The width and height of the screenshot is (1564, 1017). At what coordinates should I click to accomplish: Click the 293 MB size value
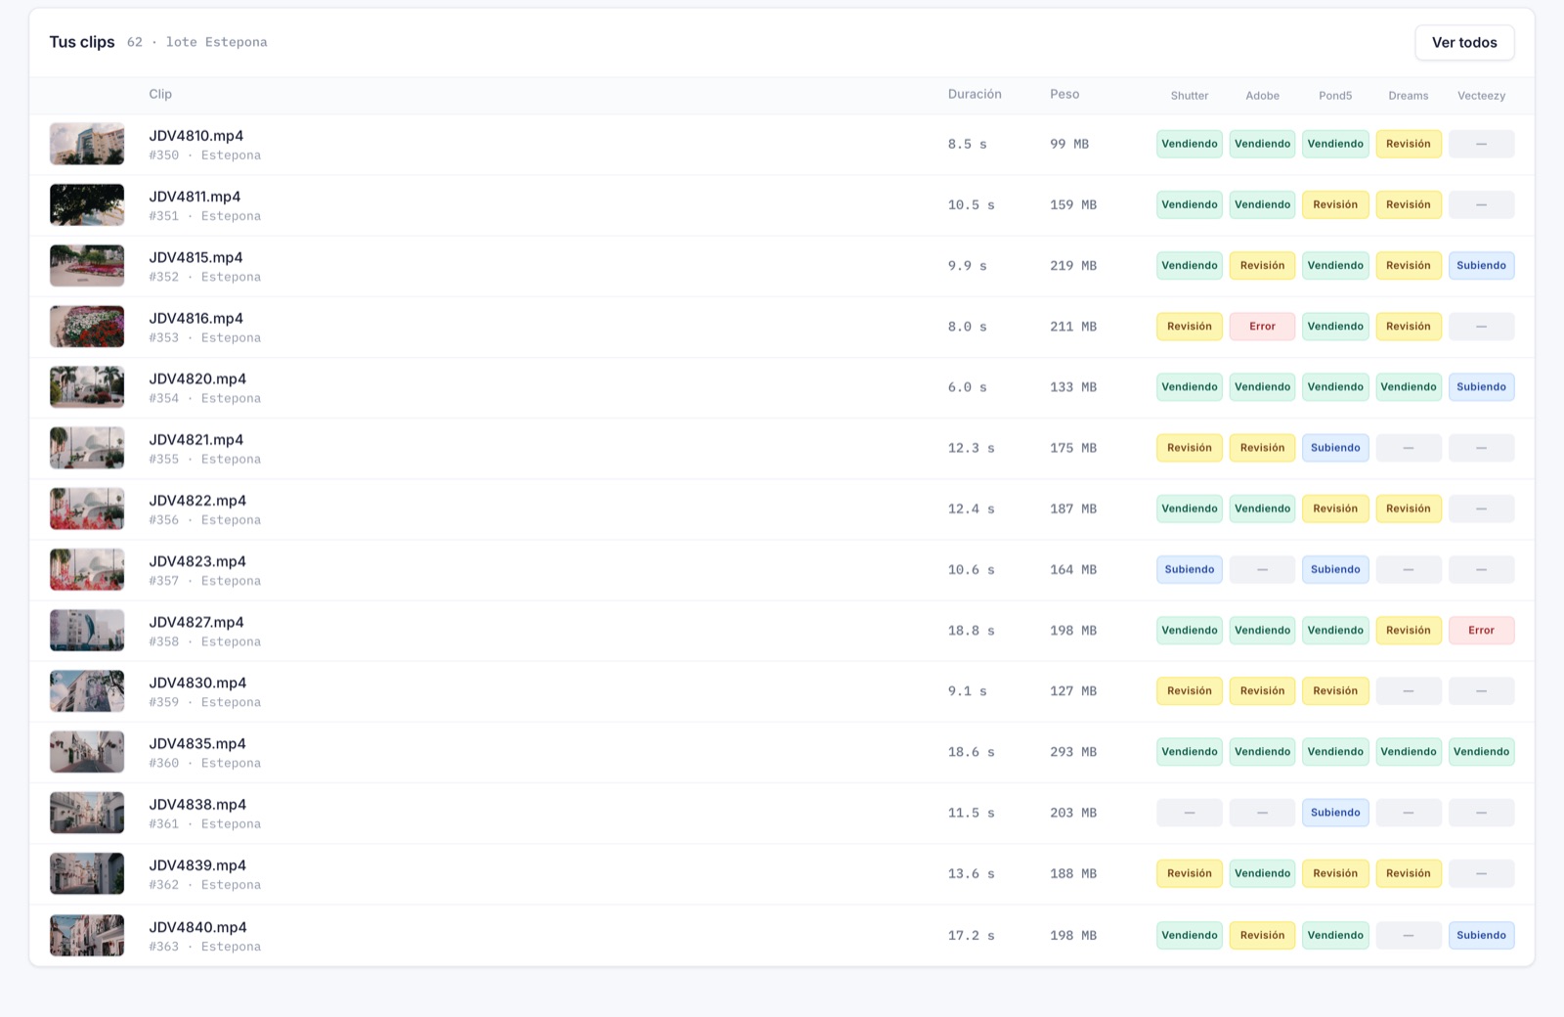click(x=1073, y=752)
